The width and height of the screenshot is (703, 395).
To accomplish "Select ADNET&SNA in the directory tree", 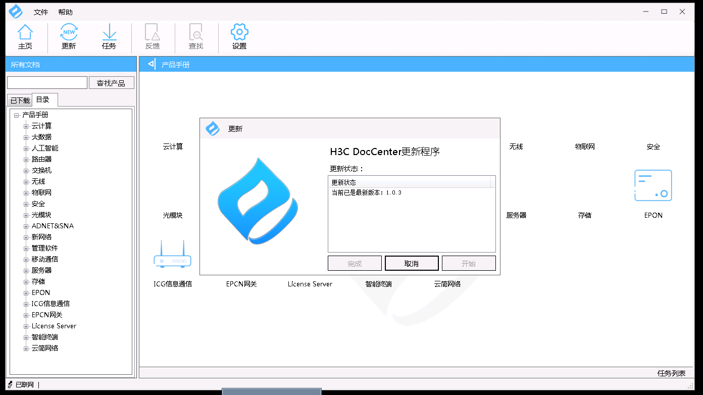I will 53,226.
